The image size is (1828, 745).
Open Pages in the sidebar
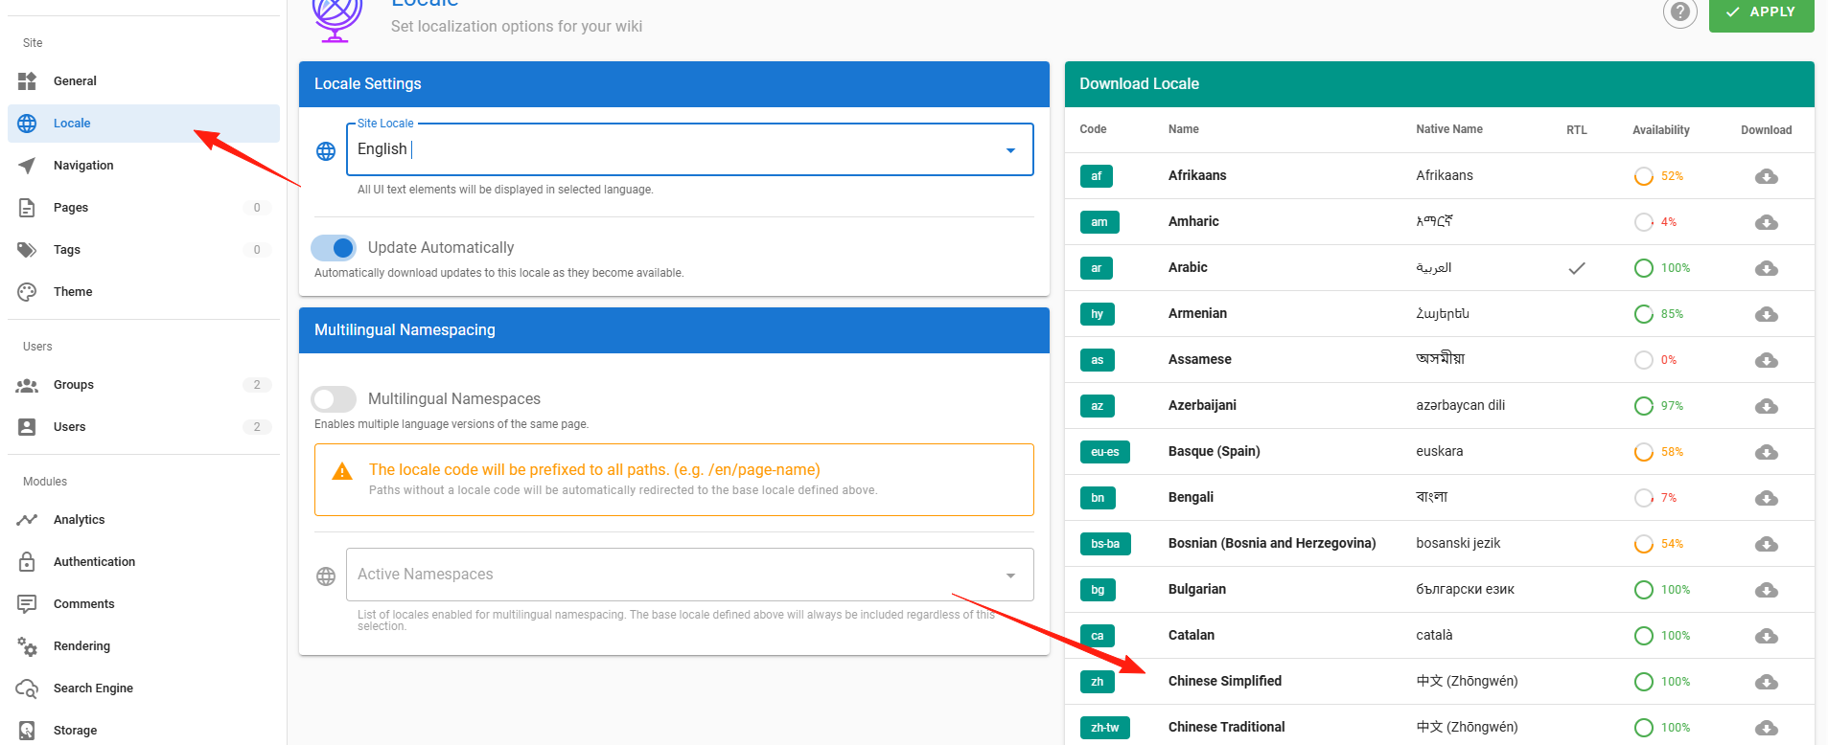[x=144, y=208]
